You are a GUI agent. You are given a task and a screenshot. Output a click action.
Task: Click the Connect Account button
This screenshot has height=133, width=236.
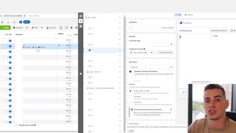(x=166, y=52)
